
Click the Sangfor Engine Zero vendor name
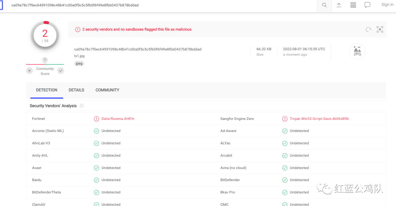(x=237, y=119)
